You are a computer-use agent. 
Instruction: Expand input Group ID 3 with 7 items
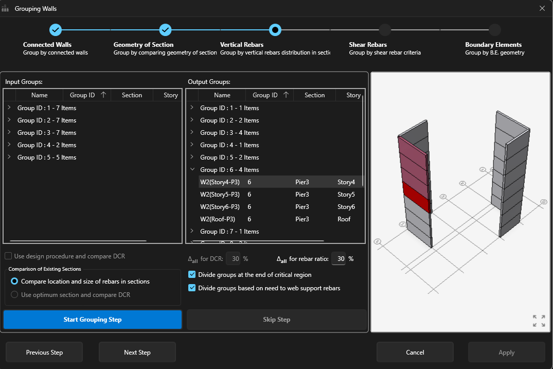(9, 132)
